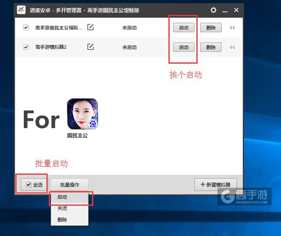Choose 关闭 in batch operations menu

[70, 208]
